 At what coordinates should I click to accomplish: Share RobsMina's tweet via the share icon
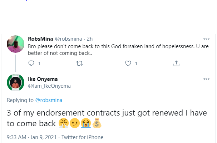(x=176, y=63)
